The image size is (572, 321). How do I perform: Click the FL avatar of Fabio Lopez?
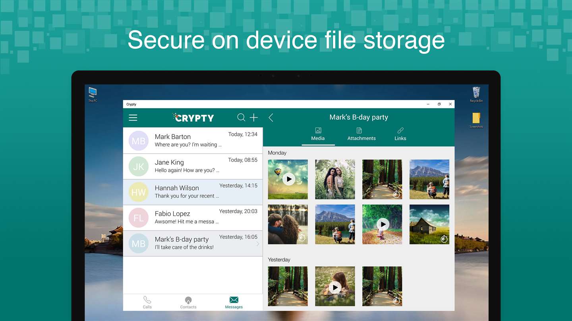(x=139, y=218)
